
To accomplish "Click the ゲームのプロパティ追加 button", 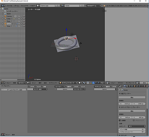I will [x=14, y=90].
